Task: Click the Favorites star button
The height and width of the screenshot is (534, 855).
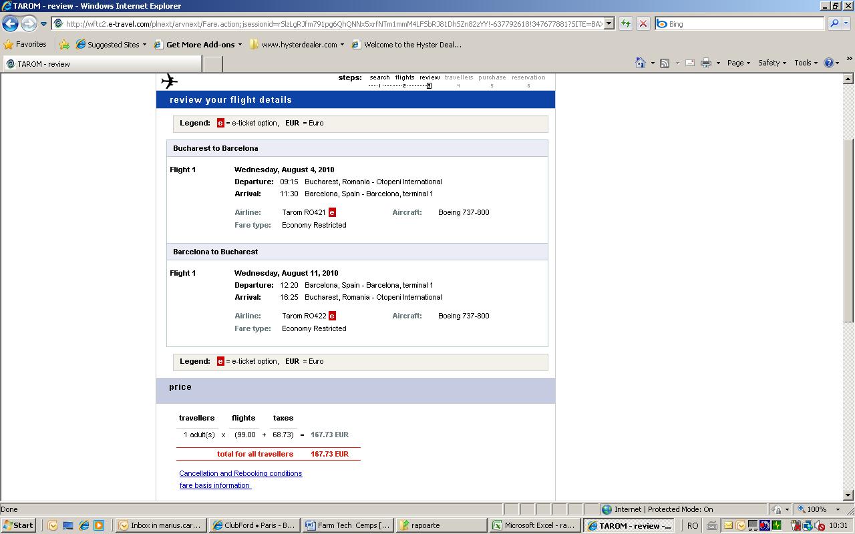Action: (25, 45)
